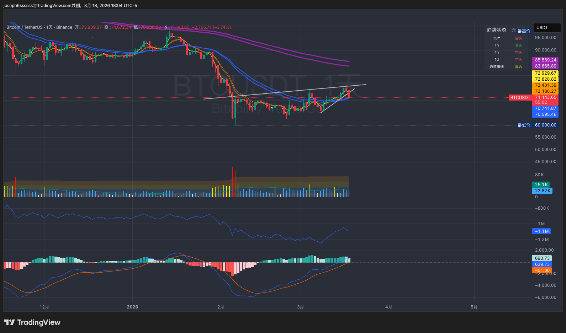Click the 2月 date axis label
This screenshot has height=333, width=566.
coord(221,307)
